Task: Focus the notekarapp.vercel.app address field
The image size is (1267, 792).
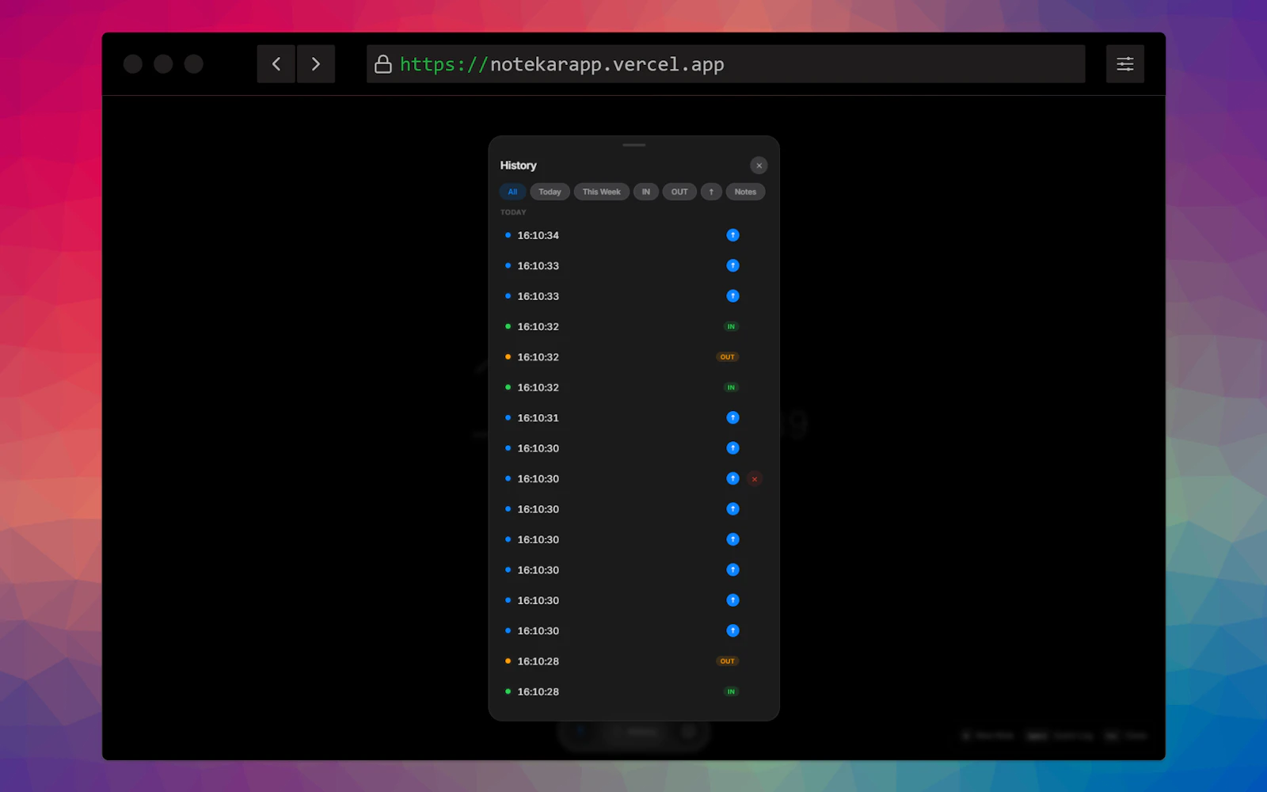Action: [x=725, y=64]
